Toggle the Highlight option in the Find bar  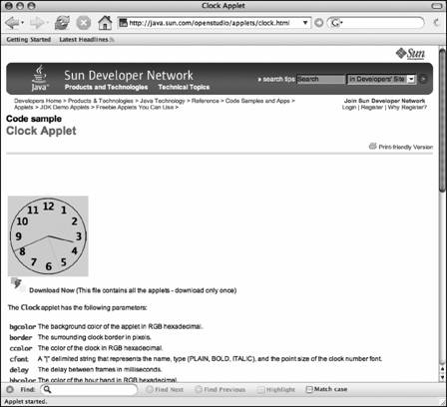pyautogui.click(x=276, y=389)
